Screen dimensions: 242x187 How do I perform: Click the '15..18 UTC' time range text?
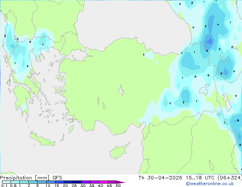click(200, 178)
